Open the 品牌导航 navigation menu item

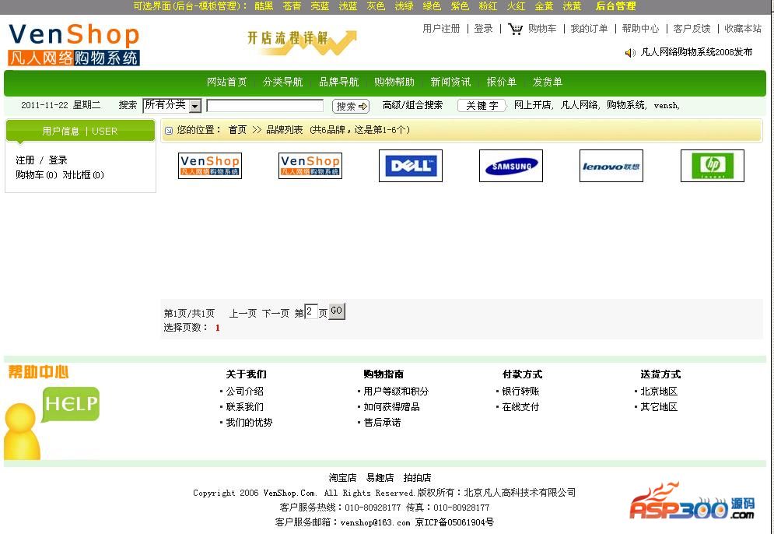tap(338, 82)
